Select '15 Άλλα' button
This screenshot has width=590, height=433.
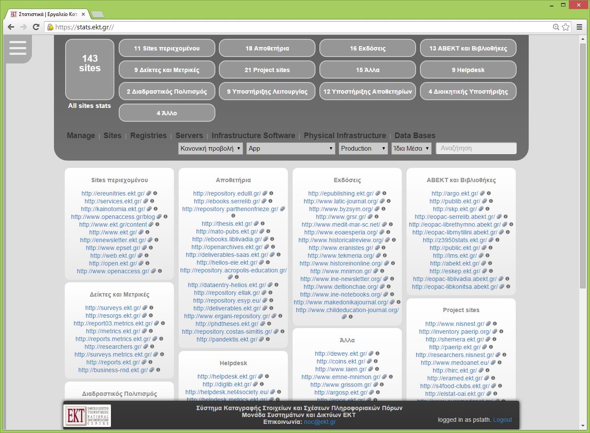[368, 70]
